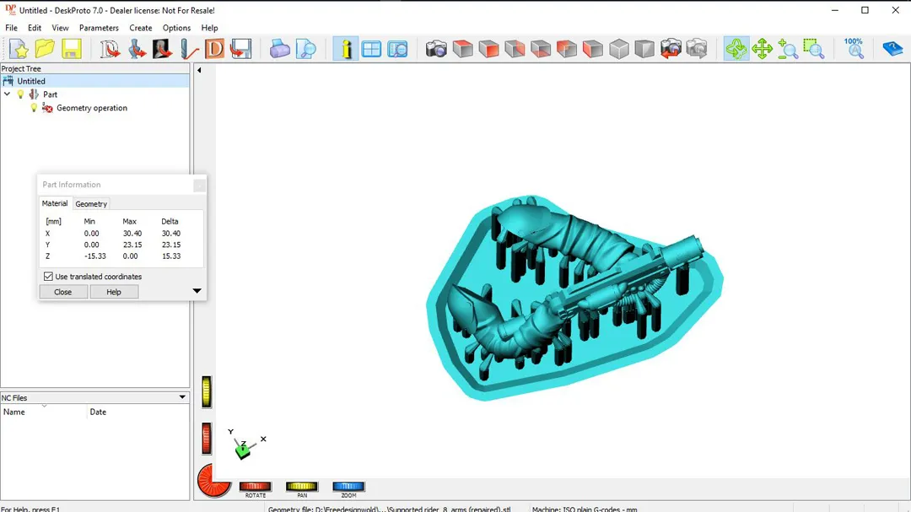The image size is (911, 512).
Task: Open the Options menu
Action: [x=176, y=28]
